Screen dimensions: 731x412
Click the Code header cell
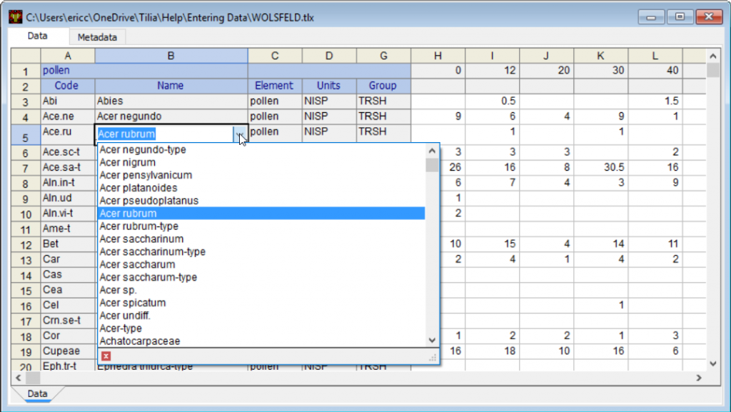(68, 86)
